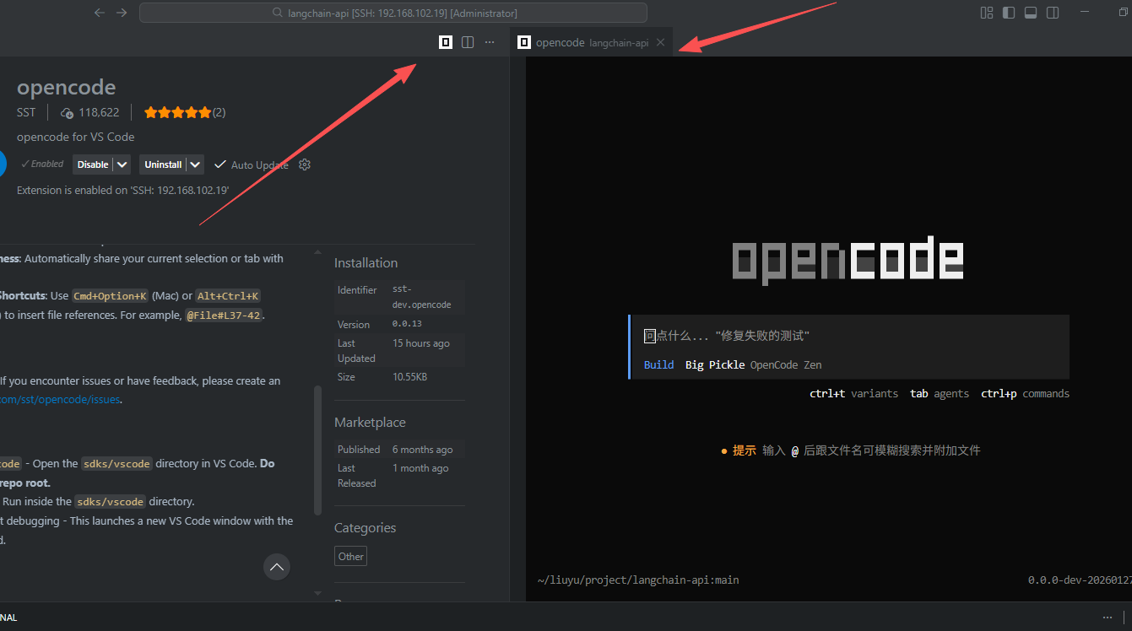Screen dimensions: 1132x631
Task: Click the tab agents hint
Action: click(x=940, y=394)
